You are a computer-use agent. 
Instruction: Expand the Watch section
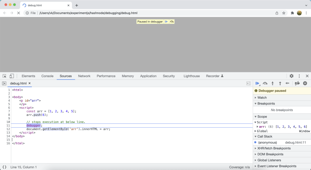(282, 97)
